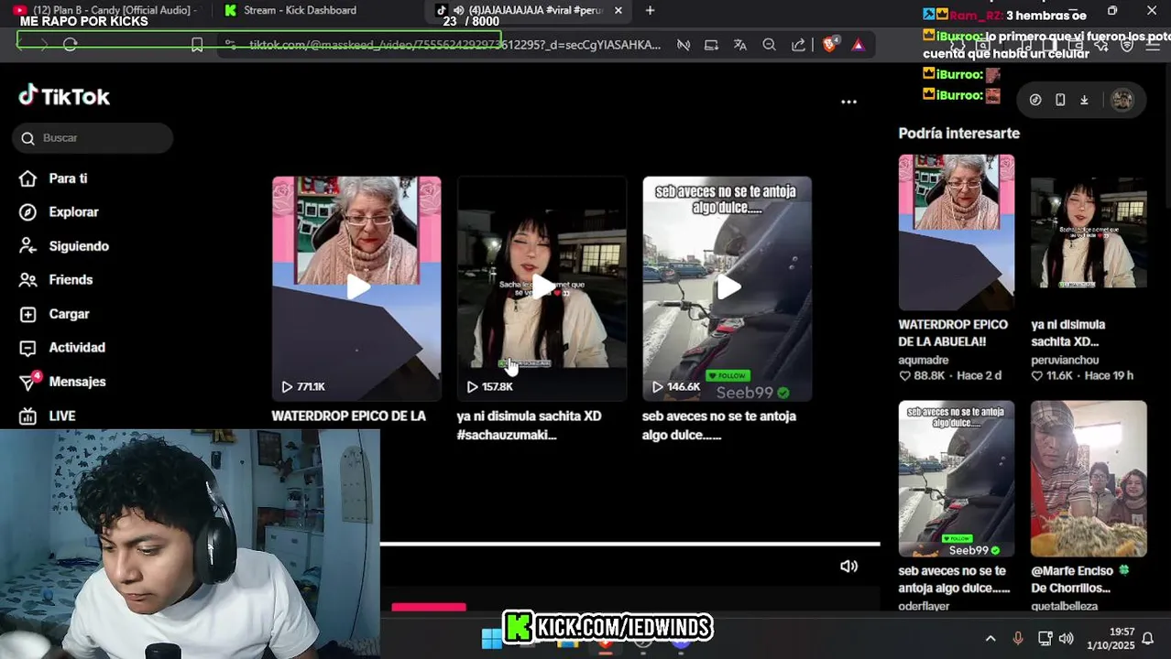Open Windows notifications bell
This screenshot has height=659, width=1171.
pos(1147,638)
